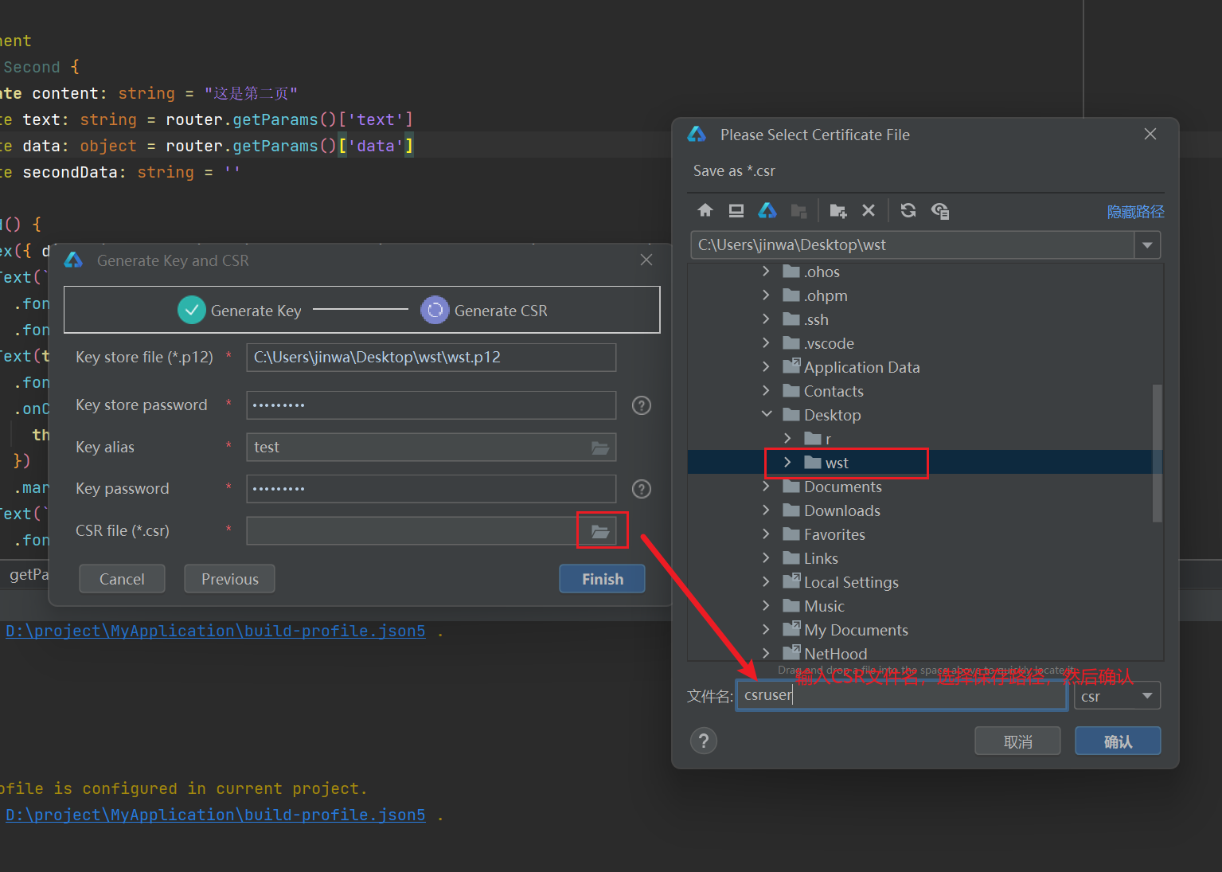Show help for Key store password
This screenshot has width=1222, height=872.
click(x=642, y=405)
